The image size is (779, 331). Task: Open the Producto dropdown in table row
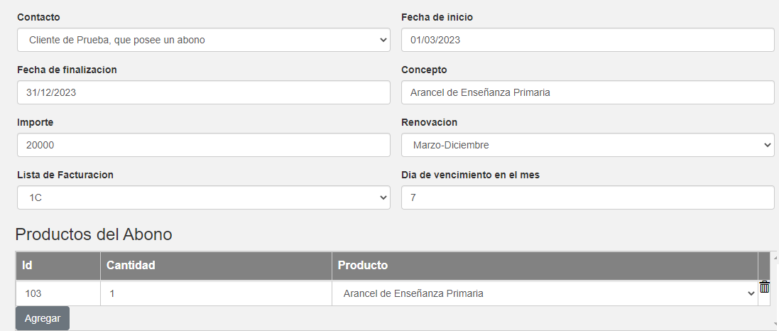[x=545, y=293]
